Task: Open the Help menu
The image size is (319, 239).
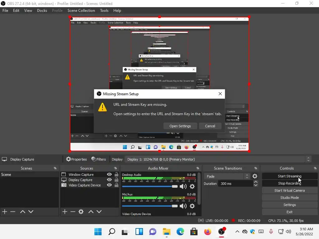Action: coord(117,11)
